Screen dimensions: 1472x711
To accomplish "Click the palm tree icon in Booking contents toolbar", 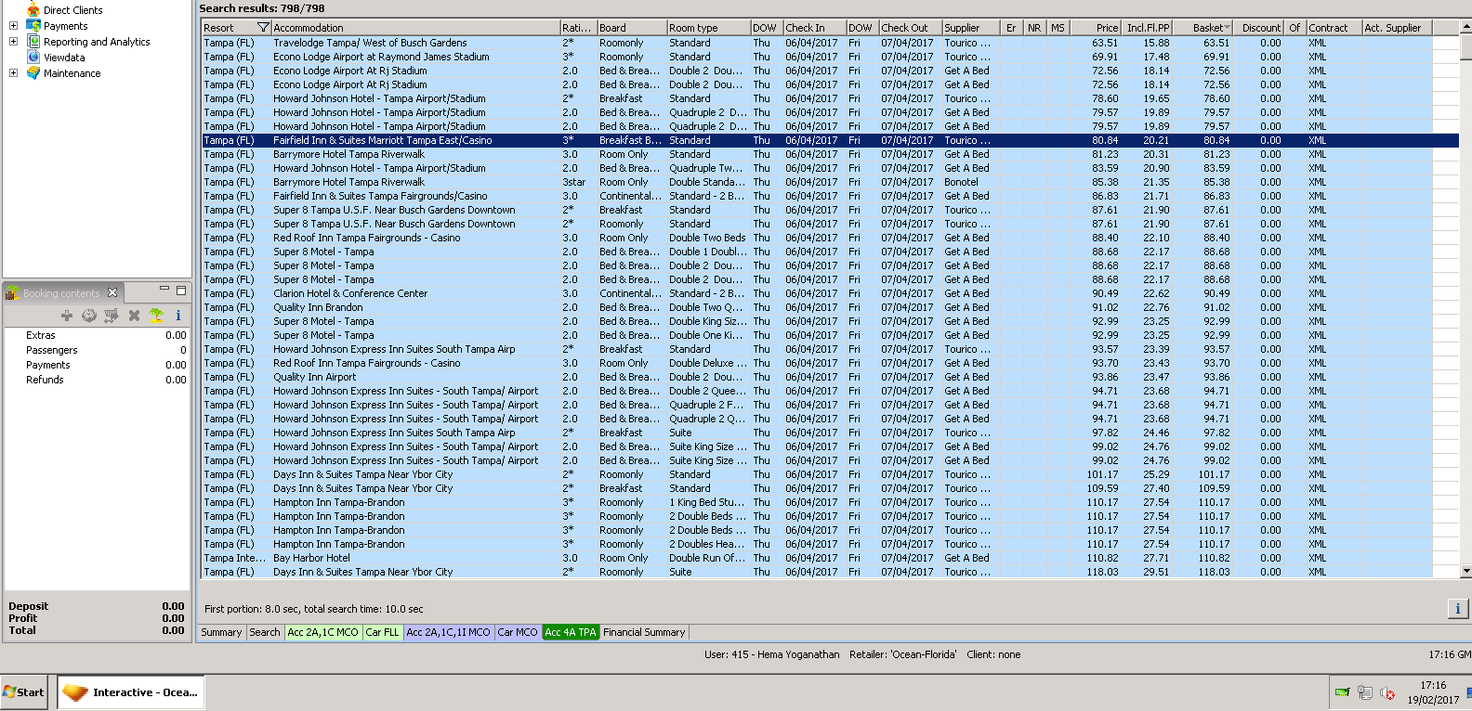I will 156,316.
